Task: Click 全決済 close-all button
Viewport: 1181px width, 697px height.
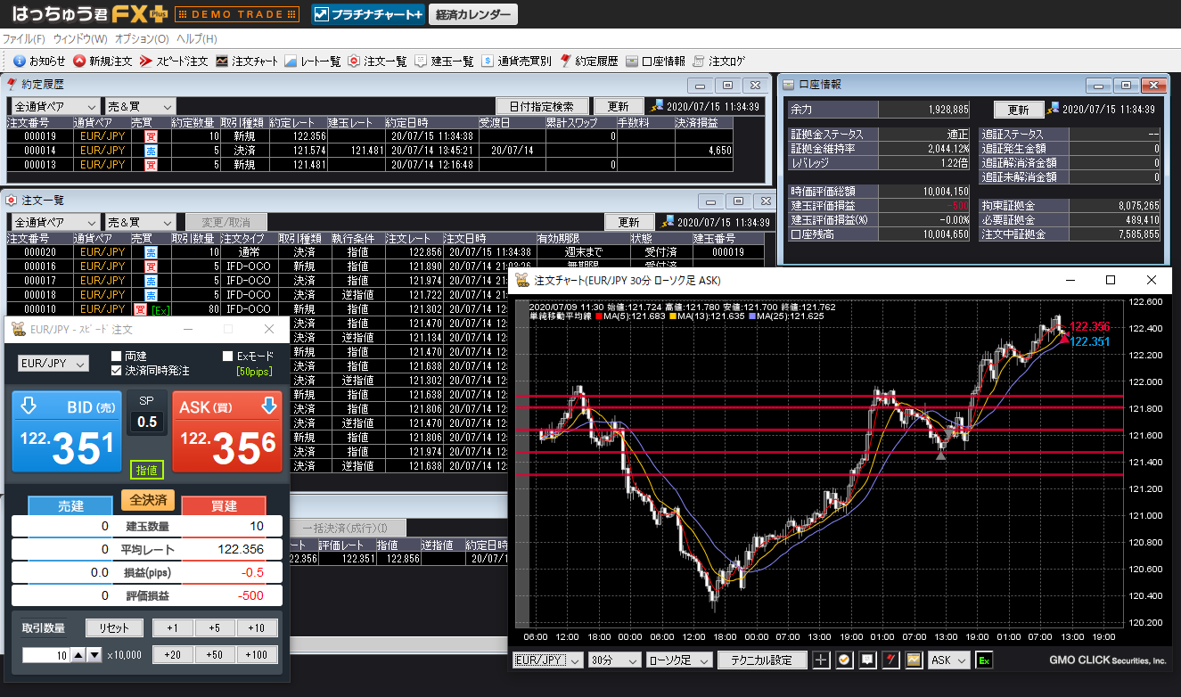Action: coord(148,500)
